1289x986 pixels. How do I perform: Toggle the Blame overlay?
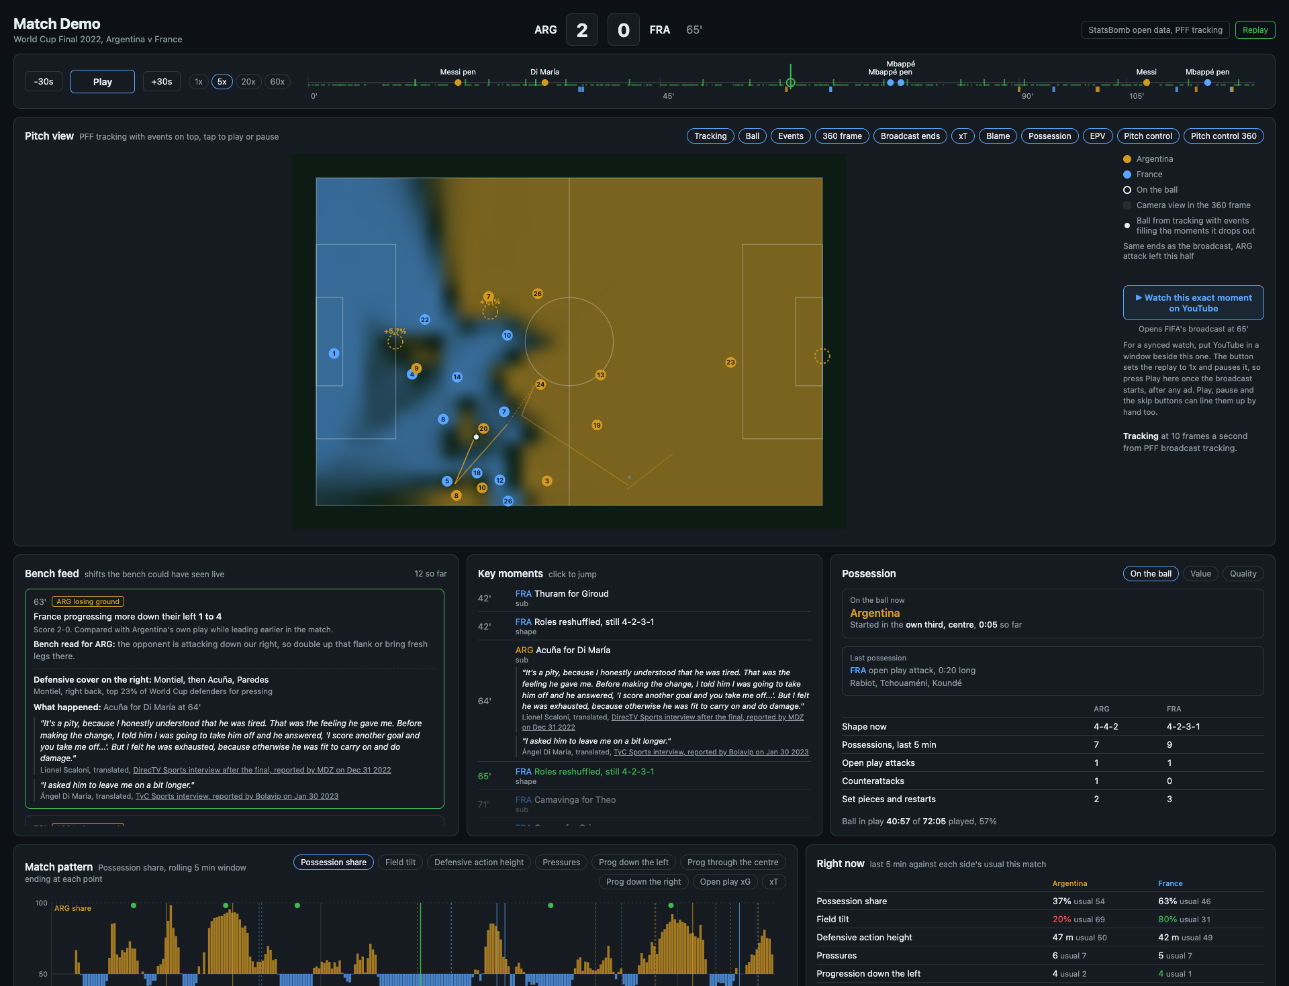pyautogui.click(x=998, y=136)
